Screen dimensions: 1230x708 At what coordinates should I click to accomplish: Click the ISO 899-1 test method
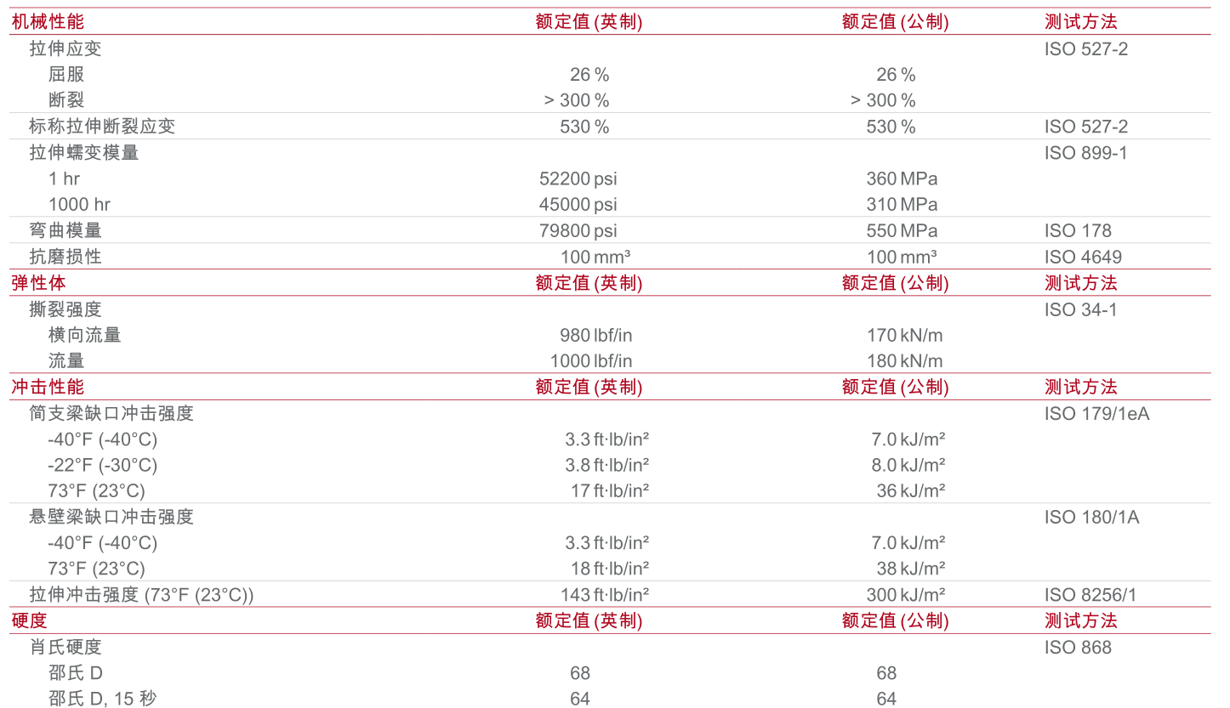(x=1085, y=153)
